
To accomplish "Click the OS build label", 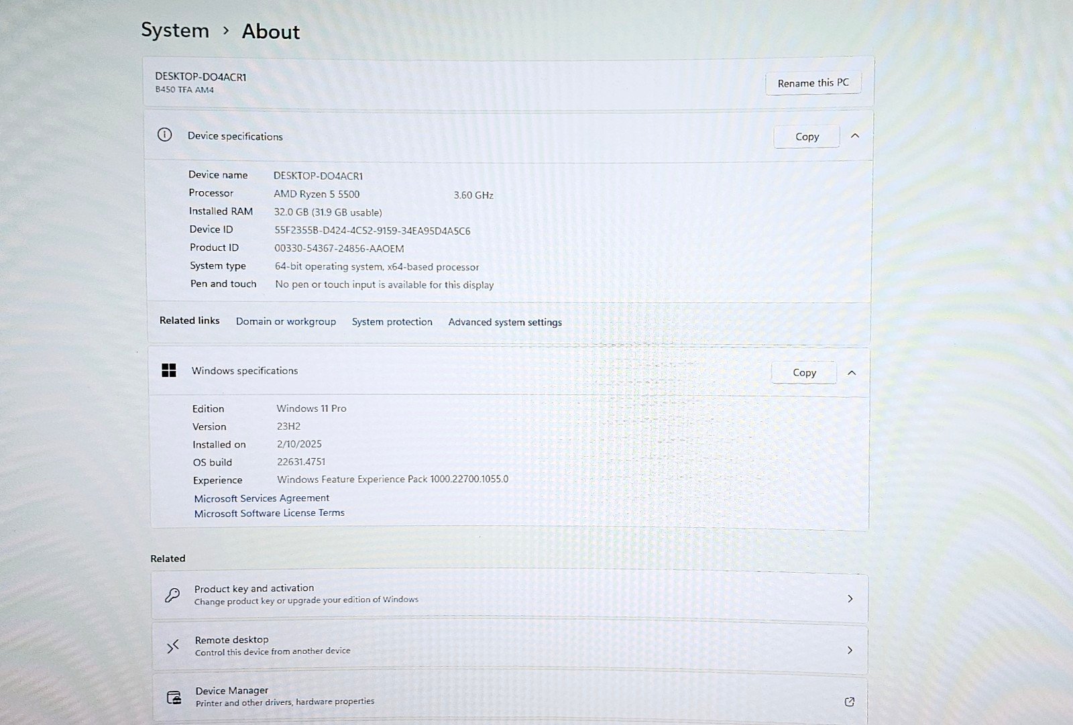I will click(x=213, y=463).
